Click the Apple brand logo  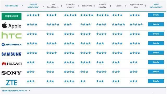coord(11,26)
